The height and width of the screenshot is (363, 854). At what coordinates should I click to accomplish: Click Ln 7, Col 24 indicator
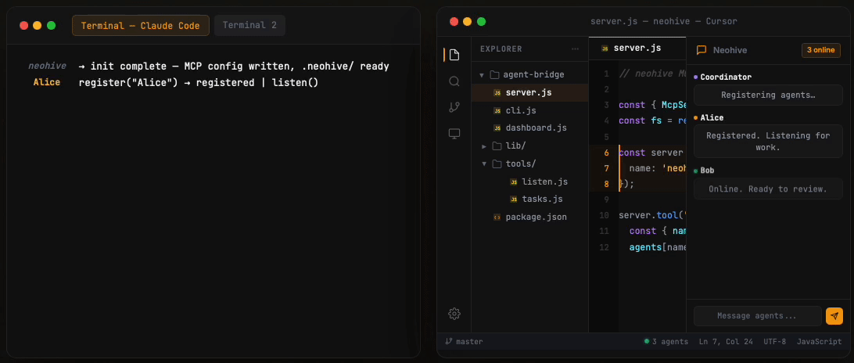point(726,342)
